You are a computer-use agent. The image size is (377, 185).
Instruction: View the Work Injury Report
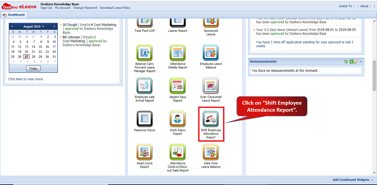177,118
